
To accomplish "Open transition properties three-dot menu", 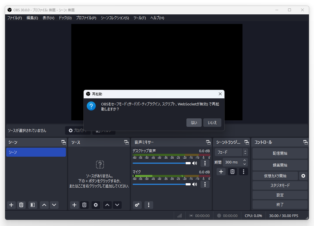I will pyautogui.click(x=244, y=172).
